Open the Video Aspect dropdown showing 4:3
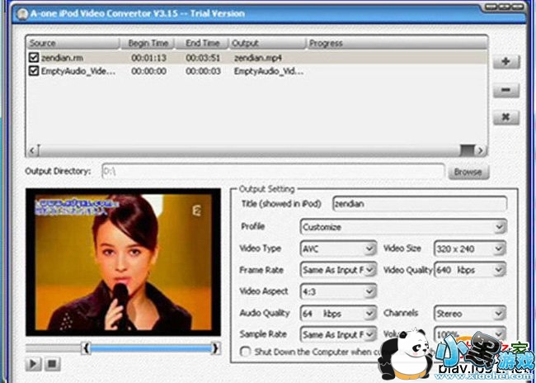The height and width of the screenshot is (383, 536). (338, 291)
